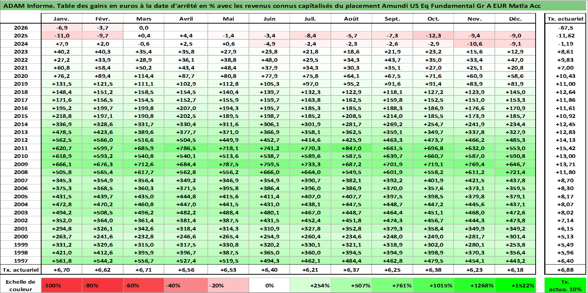Click the +1015% green scale swatch

click(433, 286)
